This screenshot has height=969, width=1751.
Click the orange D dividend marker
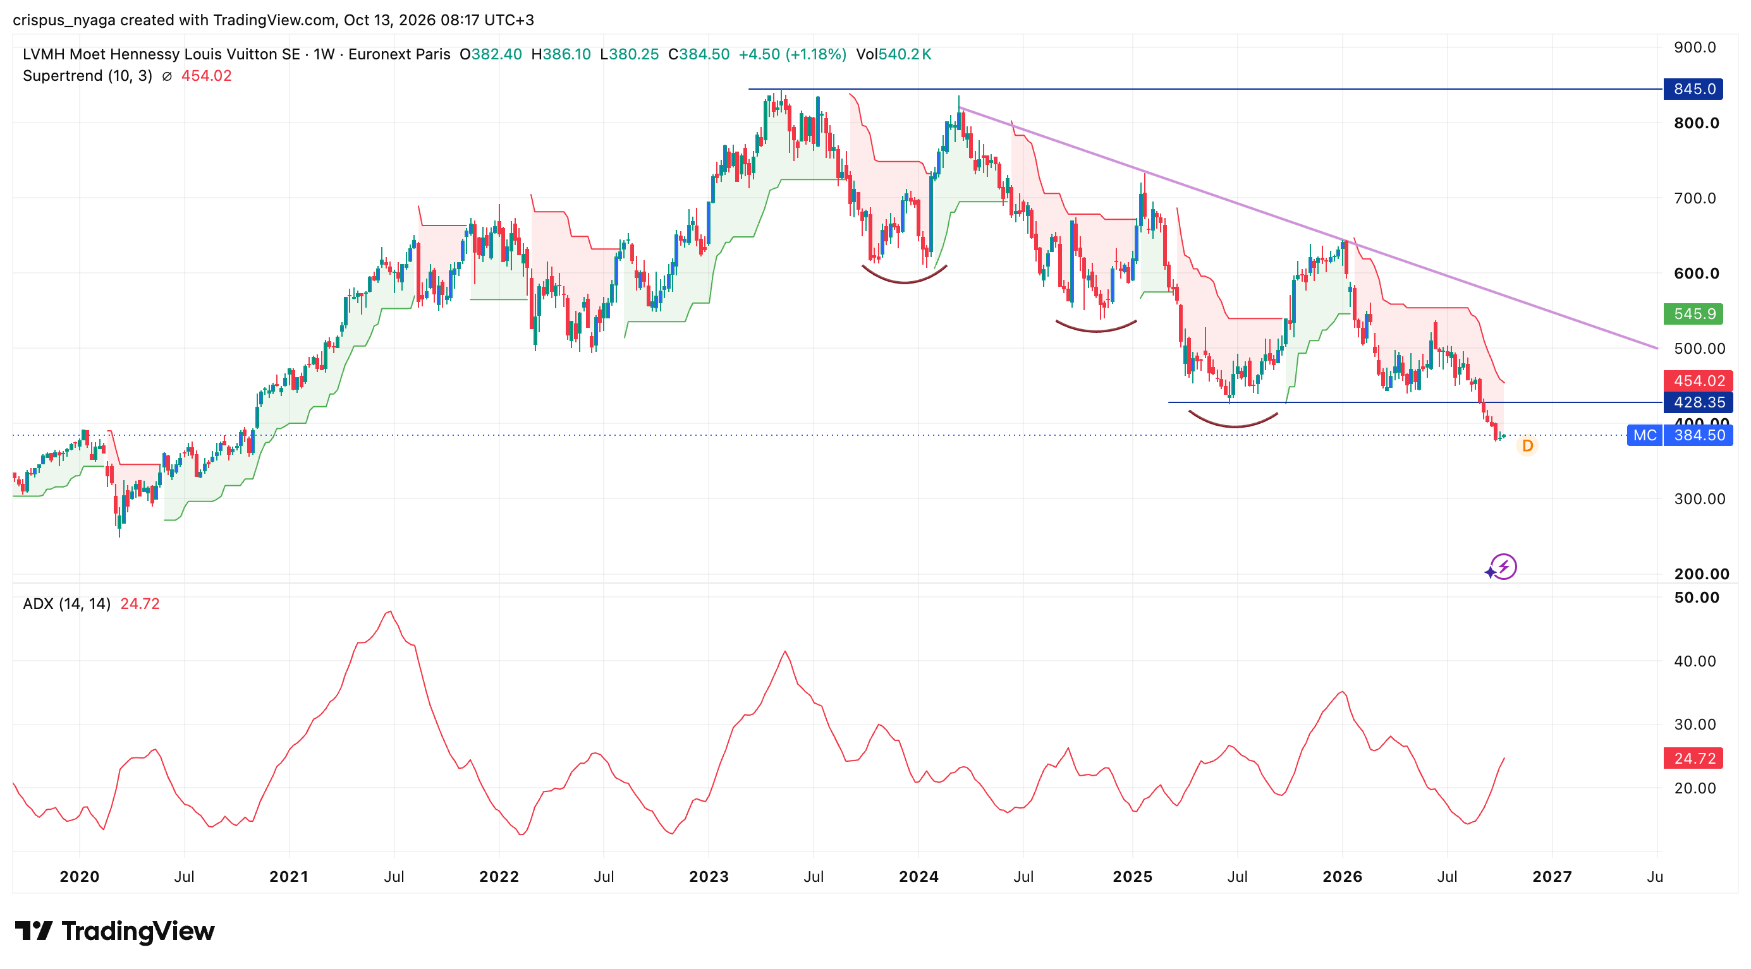pyautogui.click(x=1527, y=445)
